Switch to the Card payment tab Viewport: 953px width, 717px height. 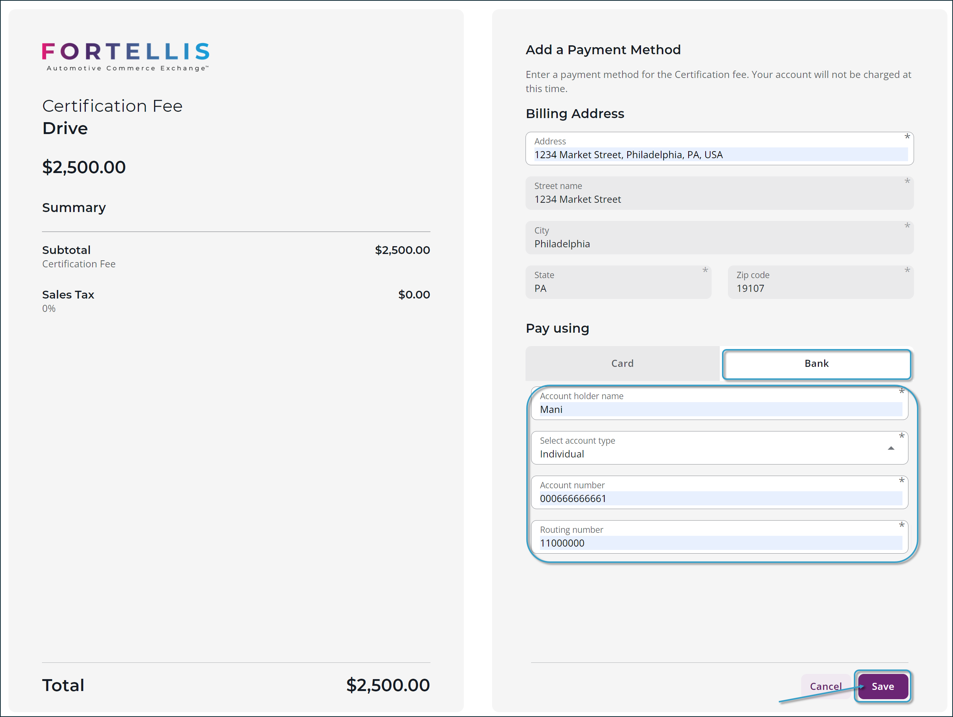pyautogui.click(x=622, y=363)
